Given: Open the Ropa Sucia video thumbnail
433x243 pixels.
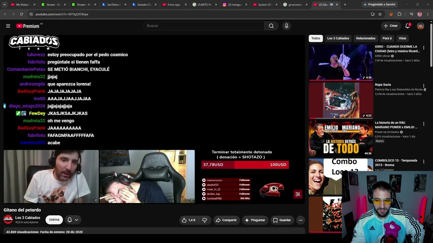Looking at the screenshot, I should [x=341, y=100].
